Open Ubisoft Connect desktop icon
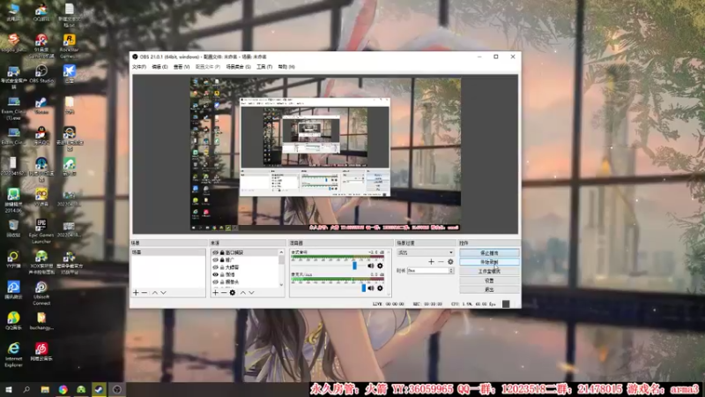The image size is (705, 397). [x=41, y=294]
